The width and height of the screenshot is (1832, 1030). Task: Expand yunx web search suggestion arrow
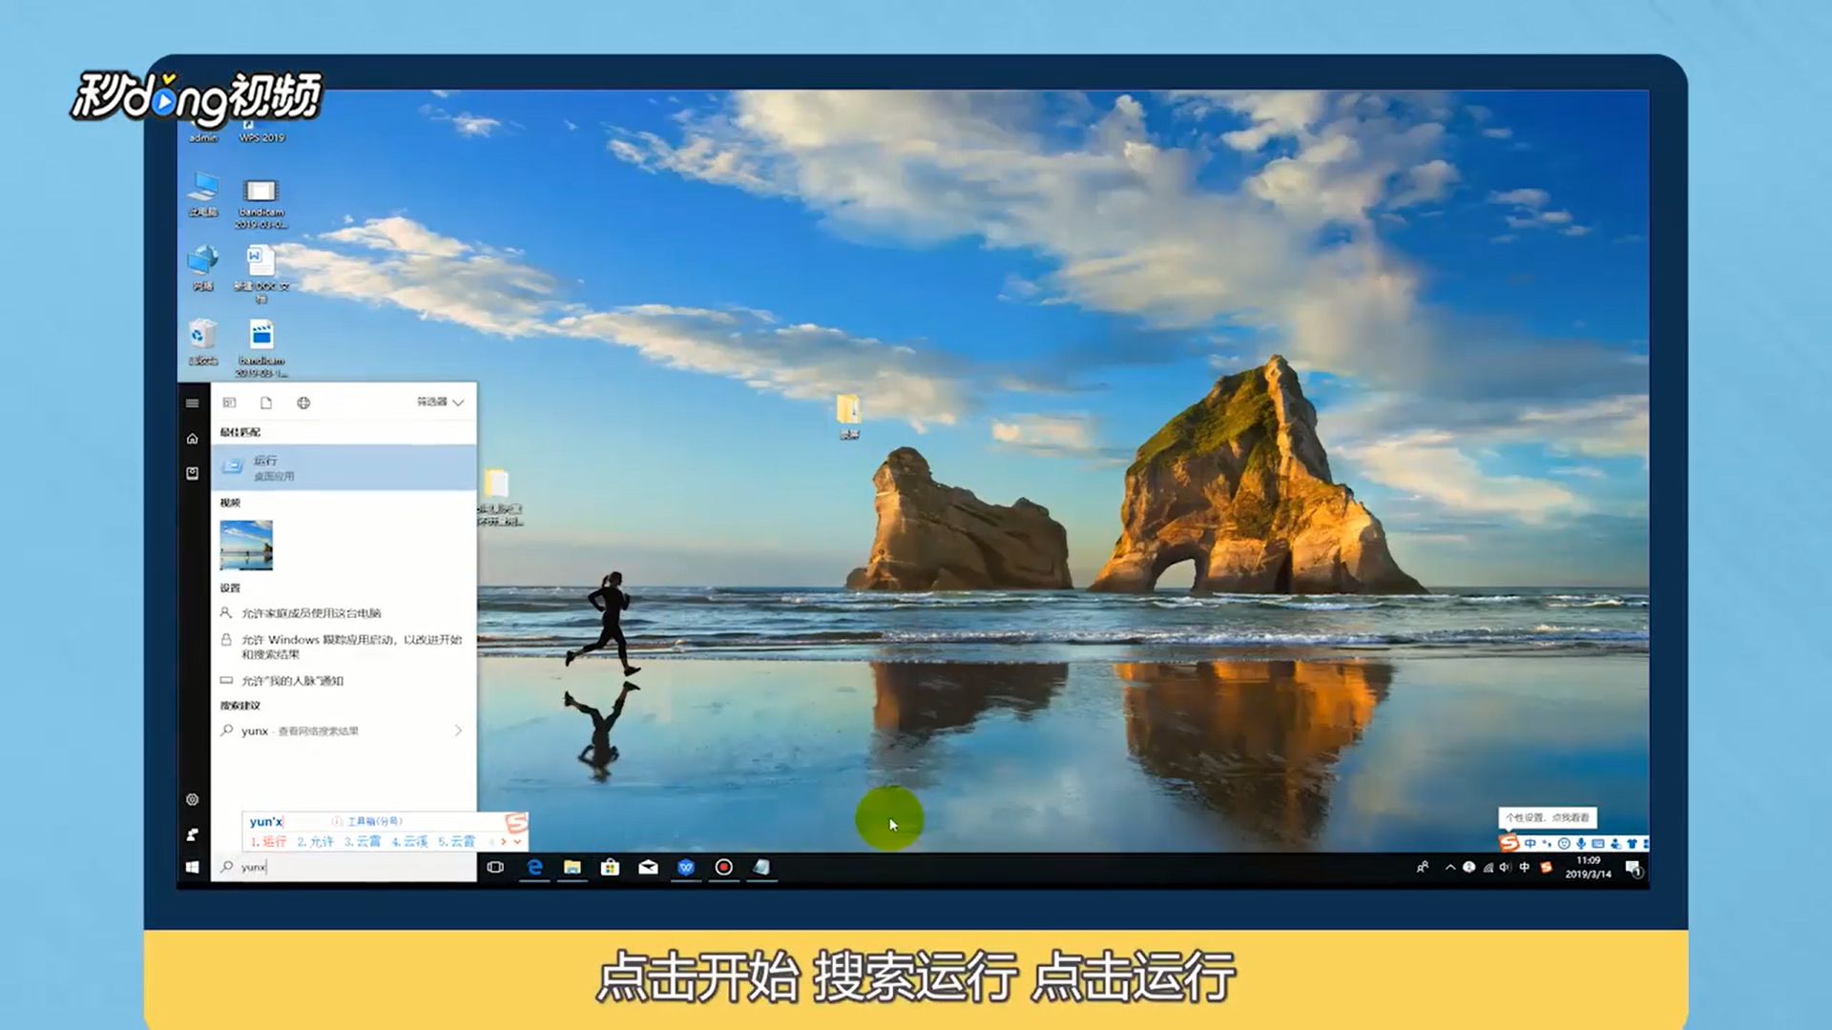click(458, 731)
